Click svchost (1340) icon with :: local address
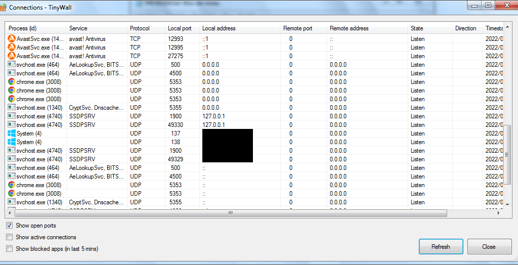 pos(12,202)
